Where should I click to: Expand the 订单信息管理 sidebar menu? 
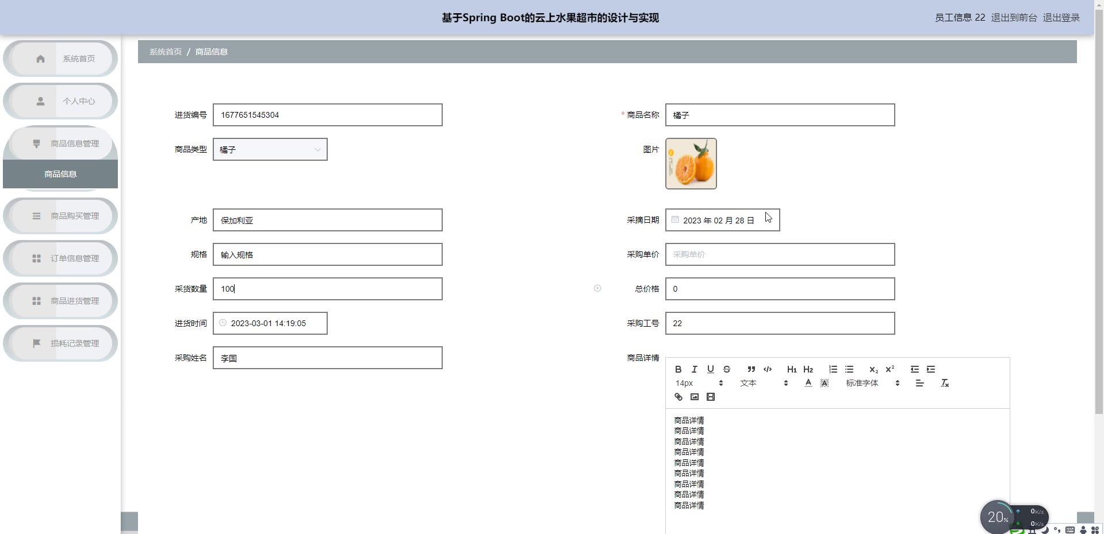[x=60, y=258]
